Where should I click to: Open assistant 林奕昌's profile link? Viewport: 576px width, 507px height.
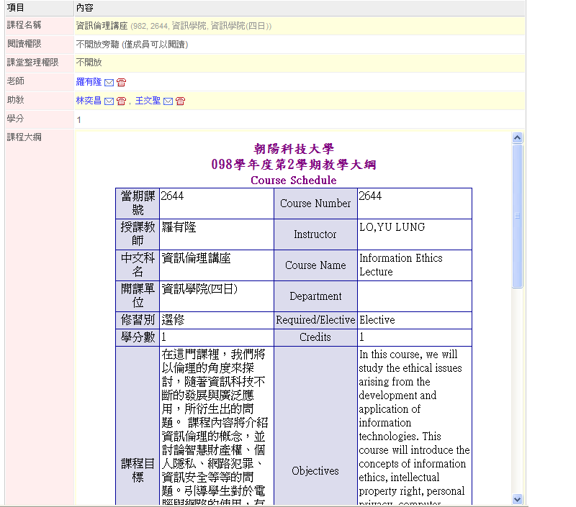coord(89,101)
